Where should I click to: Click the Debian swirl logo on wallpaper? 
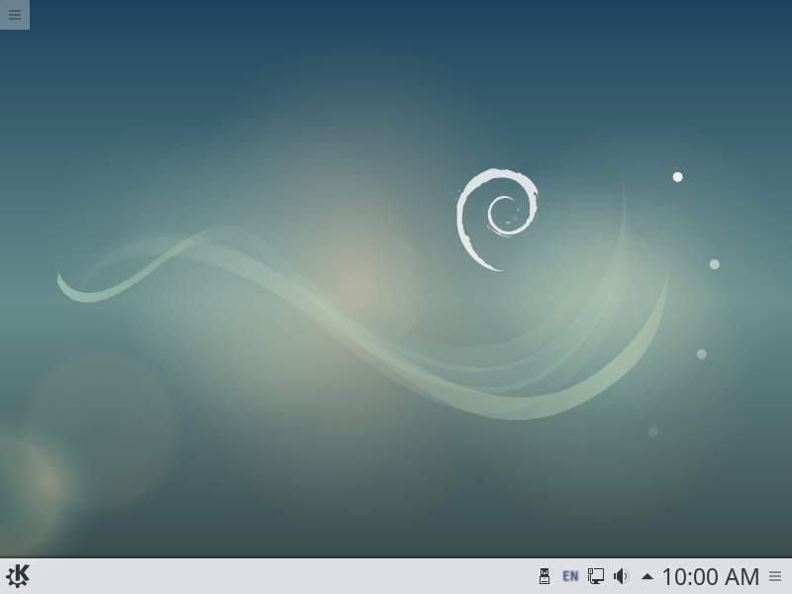click(497, 218)
